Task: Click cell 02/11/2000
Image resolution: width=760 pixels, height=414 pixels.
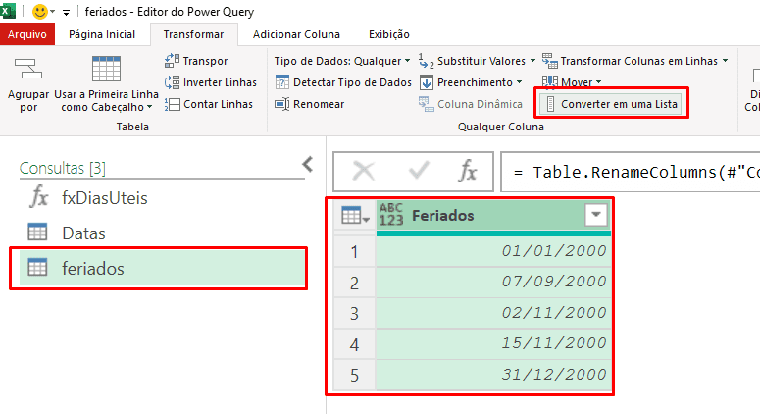Action: [x=493, y=313]
